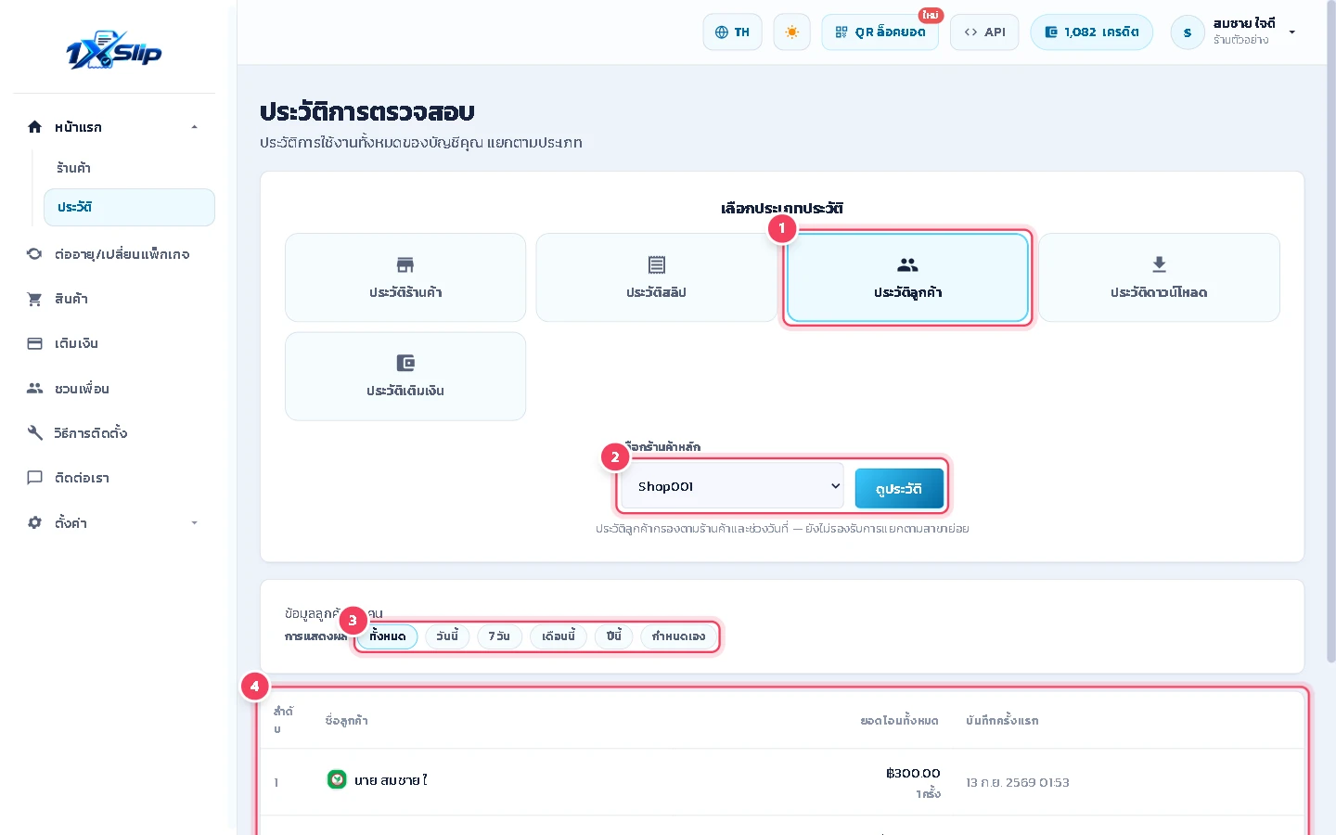Click the home icon beside หน้าแรก

[34, 127]
